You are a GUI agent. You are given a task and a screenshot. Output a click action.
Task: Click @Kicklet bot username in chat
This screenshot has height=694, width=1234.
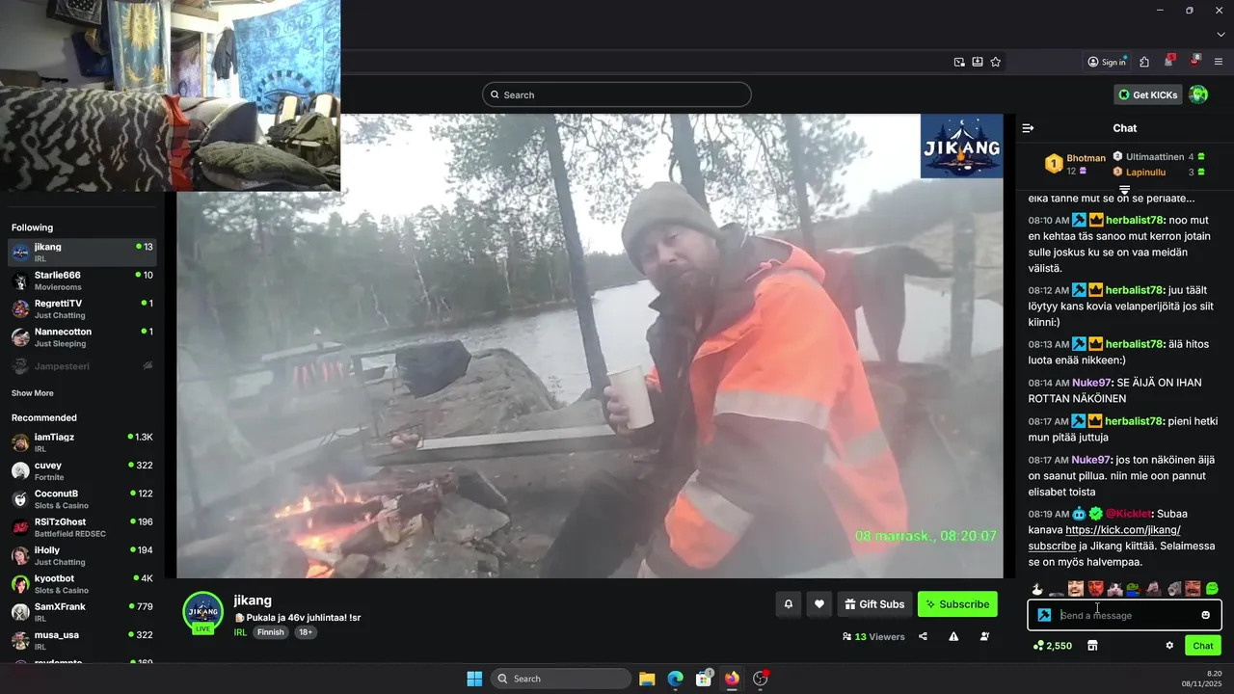tap(1127, 514)
